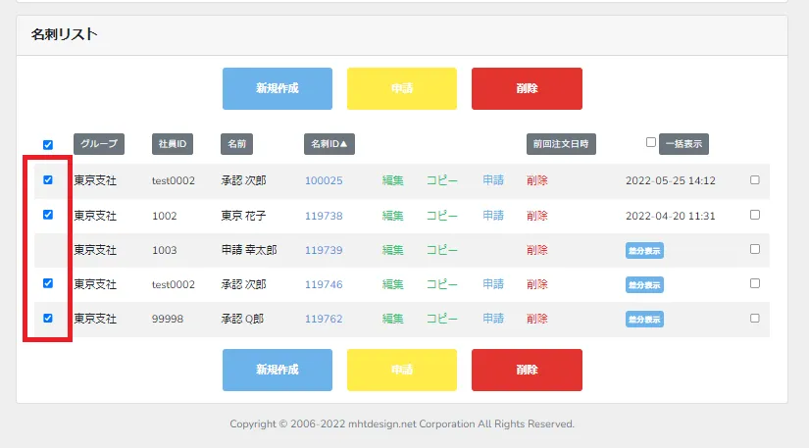The height and width of the screenshot is (448, 809).
Task: Click 差分表示 in the 119746 row
Action: click(644, 285)
